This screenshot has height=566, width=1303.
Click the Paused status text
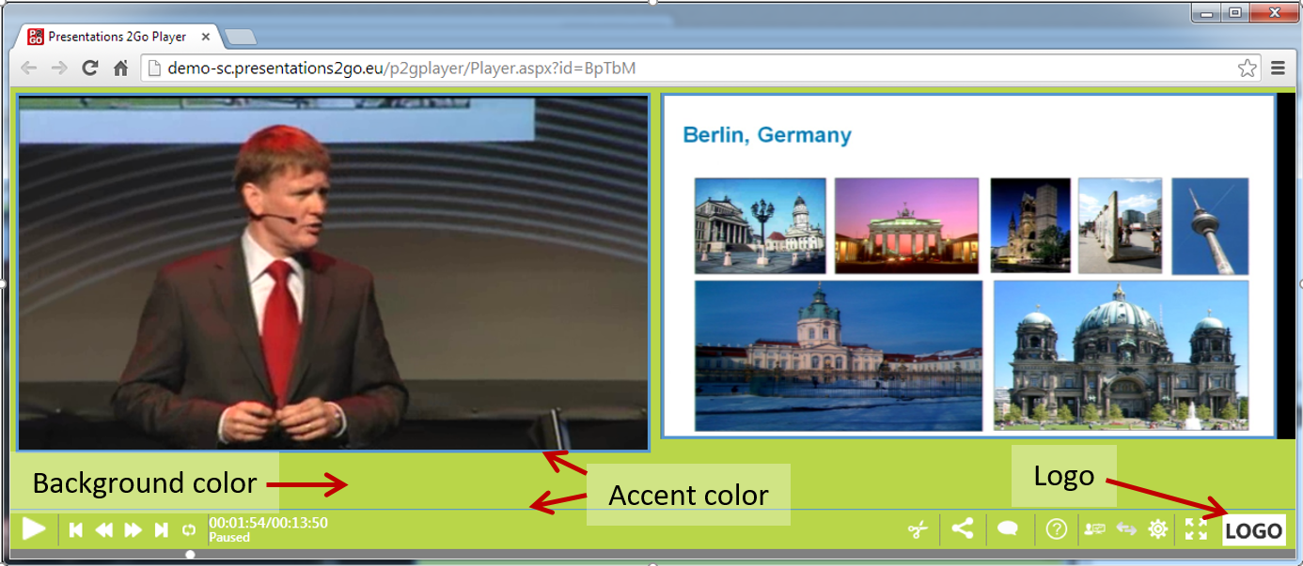coord(229,538)
